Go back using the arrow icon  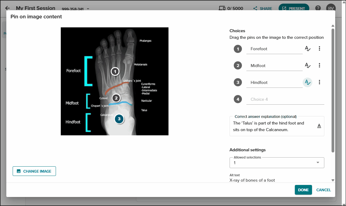pos(7,8)
